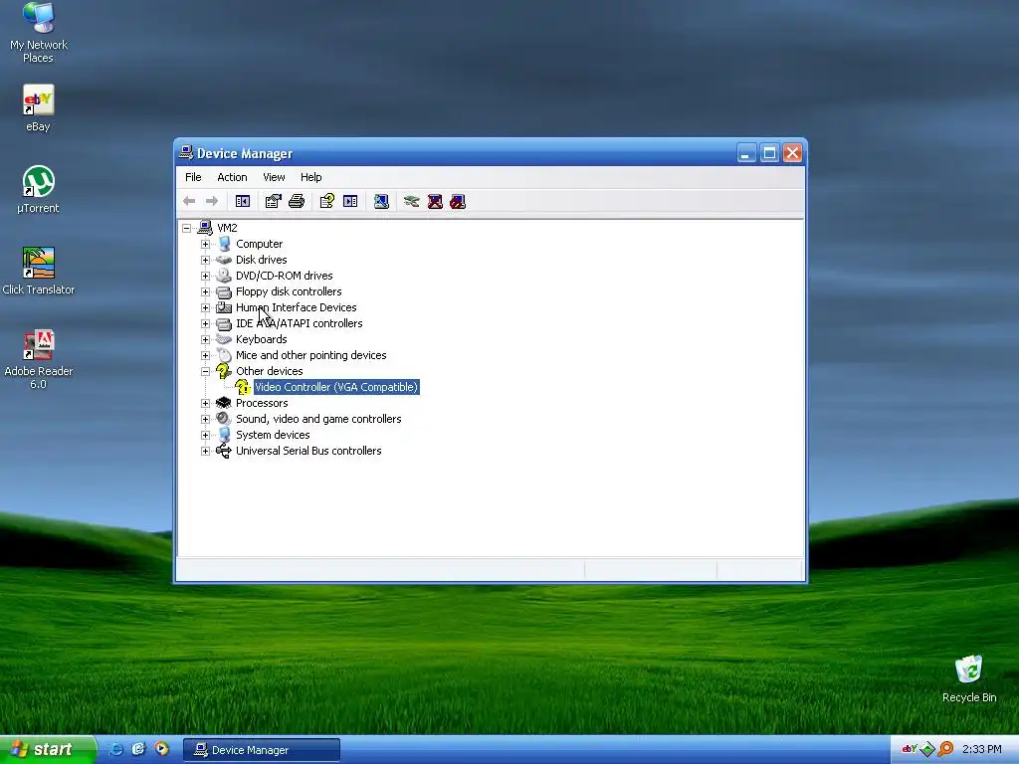
Task: Open Help using the question mark toolbar icon
Action: 326,201
